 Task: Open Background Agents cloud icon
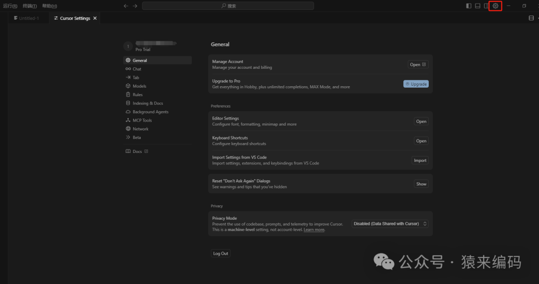(128, 112)
